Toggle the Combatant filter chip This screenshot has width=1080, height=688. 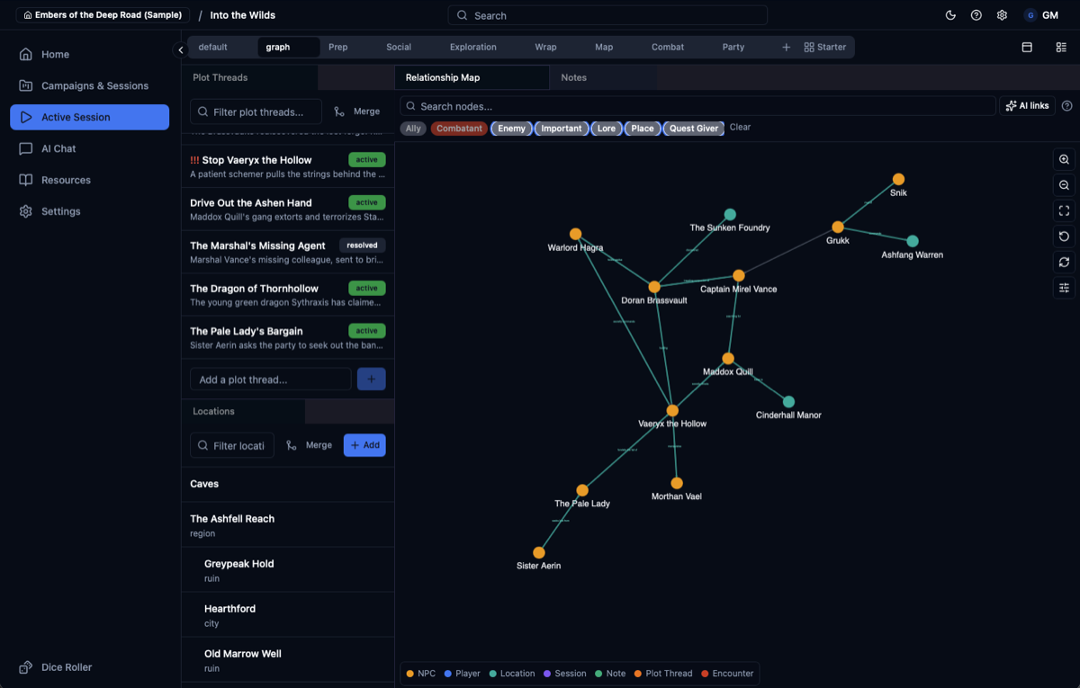(x=459, y=129)
